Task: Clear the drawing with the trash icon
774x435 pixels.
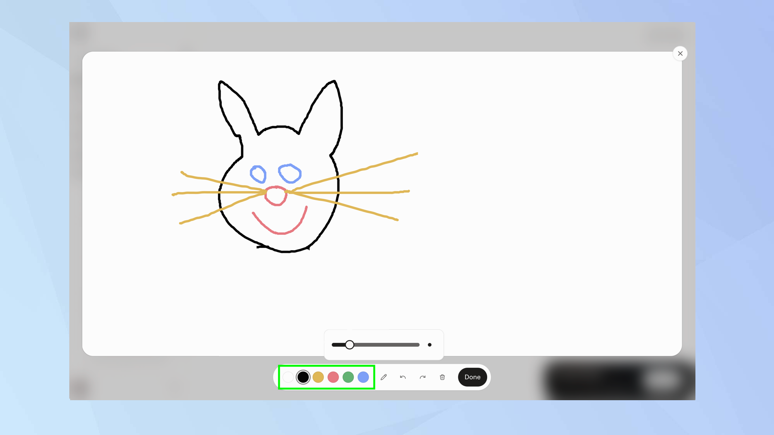Action: coord(442,377)
